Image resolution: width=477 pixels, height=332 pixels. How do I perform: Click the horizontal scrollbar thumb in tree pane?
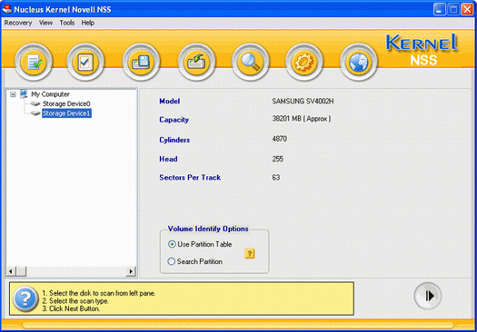[21, 271]
